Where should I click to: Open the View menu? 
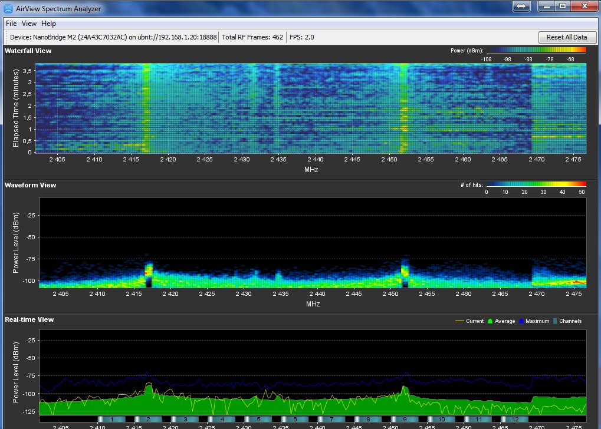pyautogui.click(x=29, y=24)
